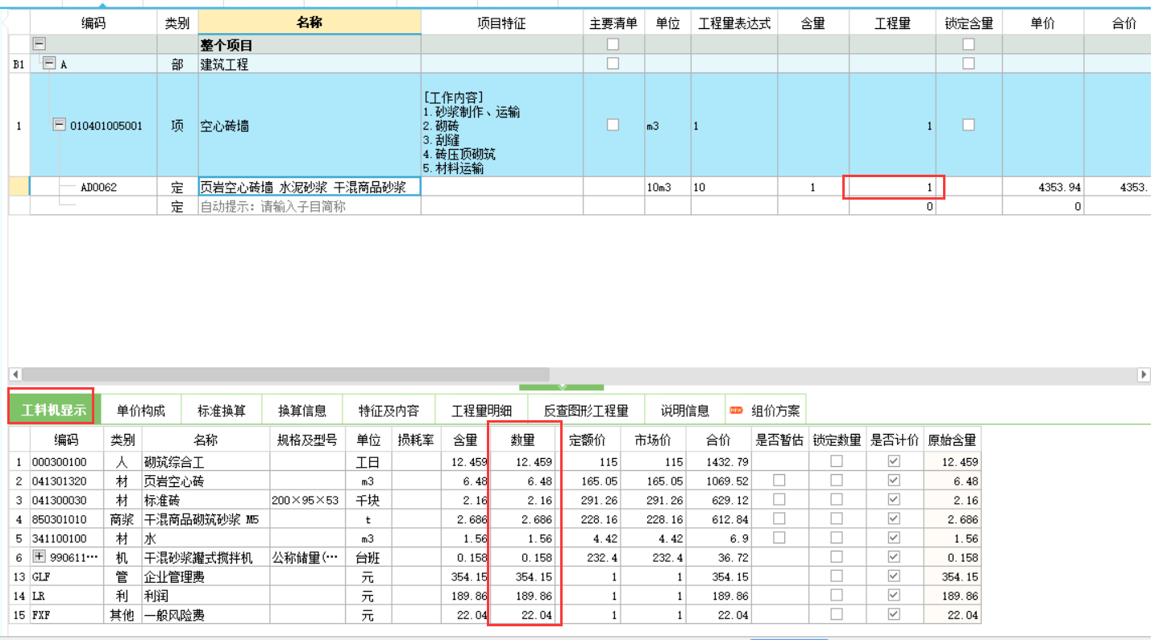Open the 标准换算 tab
This screenshot has width=1151, height=640.
pos(222,411)
